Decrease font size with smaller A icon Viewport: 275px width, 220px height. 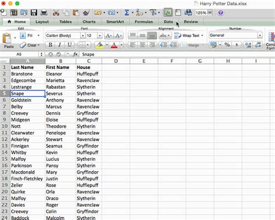[118, 35]
